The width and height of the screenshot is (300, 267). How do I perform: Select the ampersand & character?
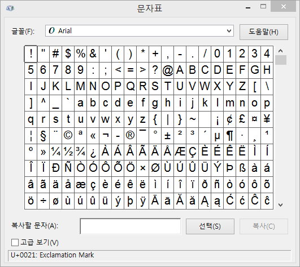(x=93, y=54)
